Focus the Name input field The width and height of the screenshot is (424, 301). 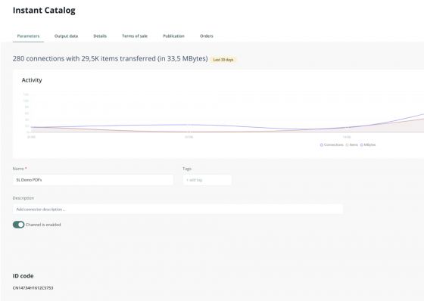click(x=92, y=180)
